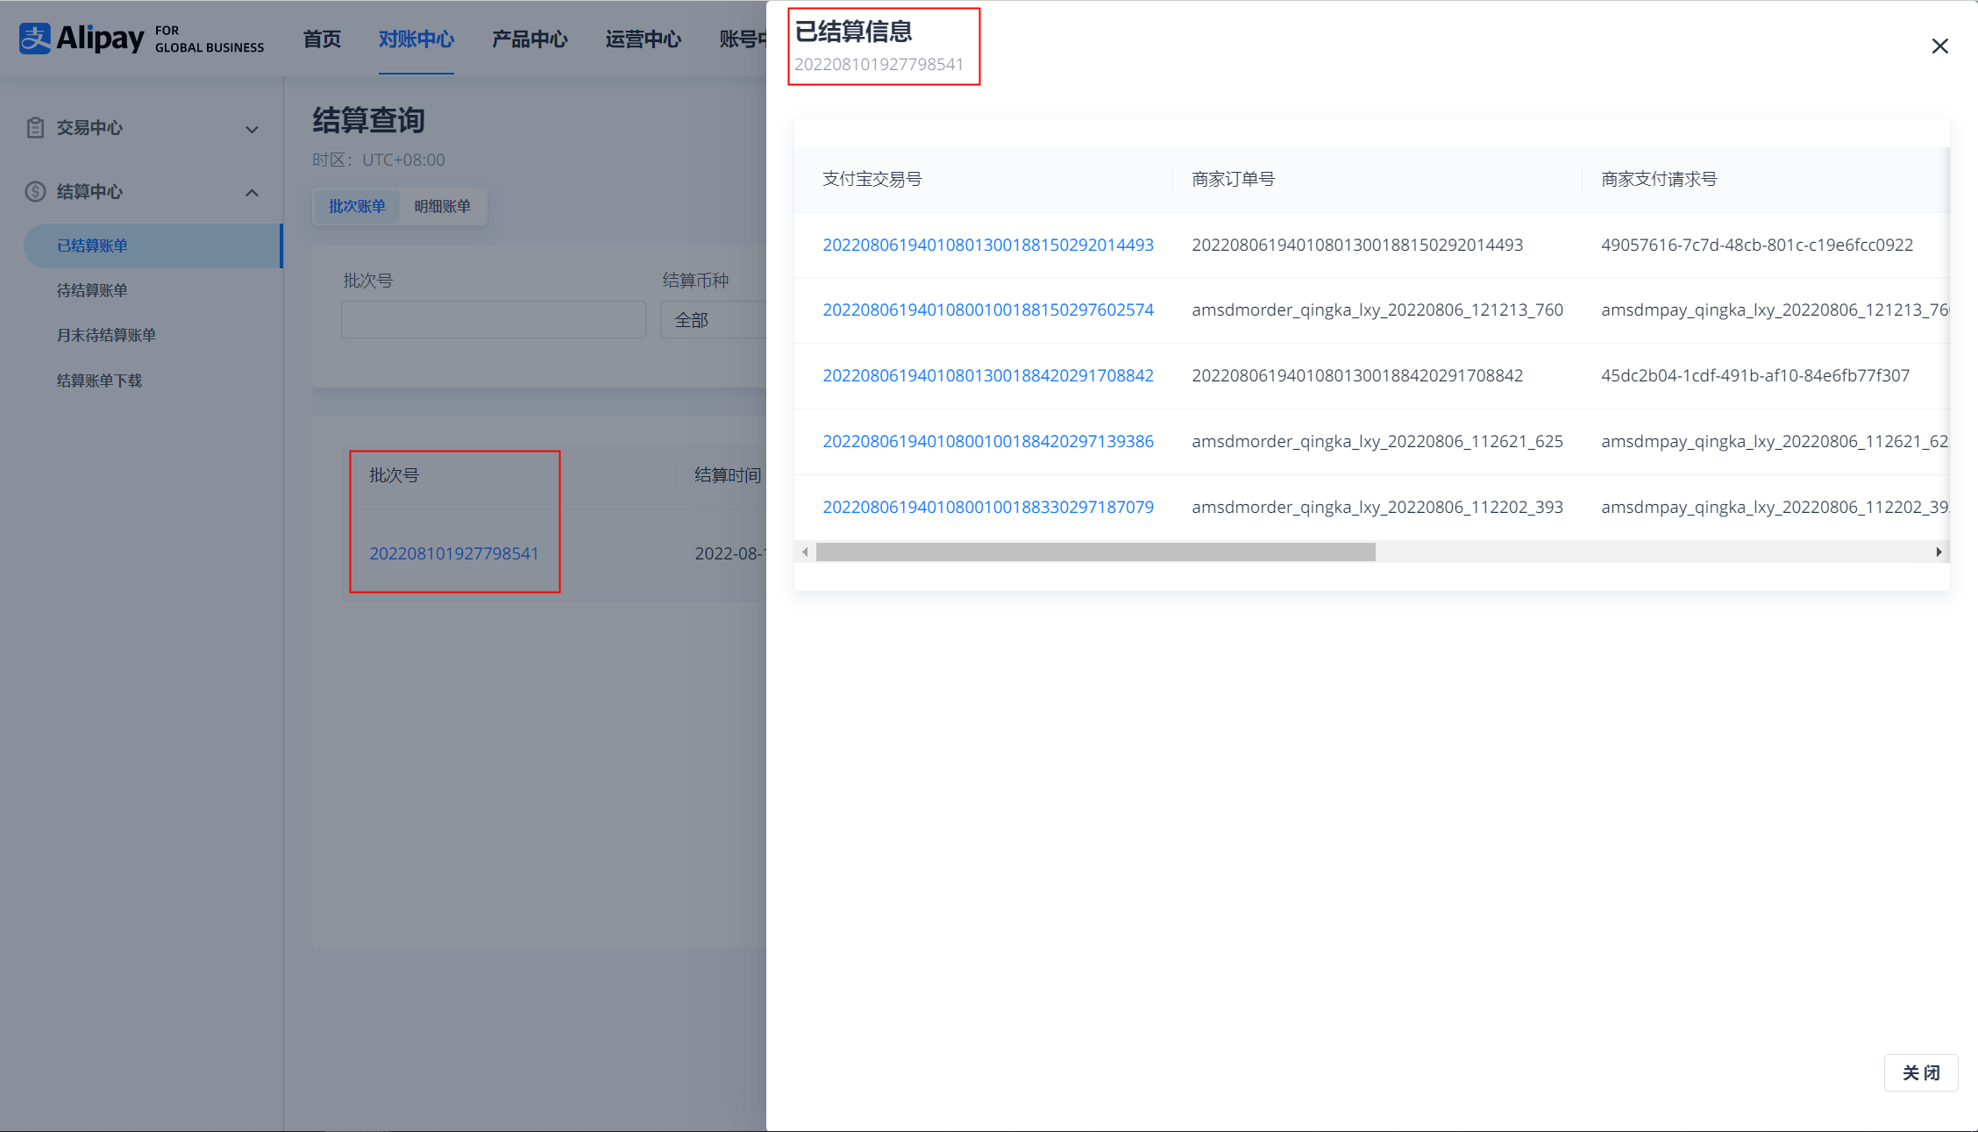
Task: Click the 关闭 button
Action: [x=1920, y=1072]
